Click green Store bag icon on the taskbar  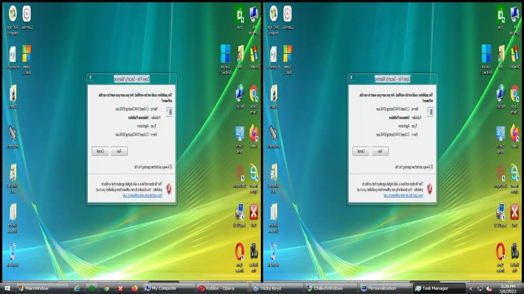(92, 288)
